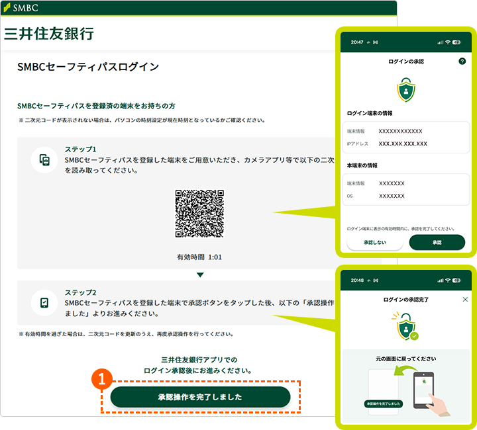Click the 三井住友銀行アプリでの instruction text
Screen dimensions: 477x430
click(x=199, y=360)
